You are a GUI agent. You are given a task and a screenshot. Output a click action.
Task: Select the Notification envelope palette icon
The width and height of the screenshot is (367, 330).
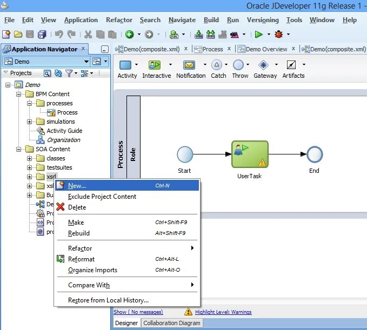pos(189,65)
